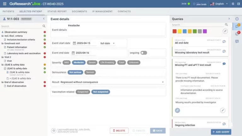Mark vaccination related as Suspected
This screenshot has height=136, width=242.
83,92
